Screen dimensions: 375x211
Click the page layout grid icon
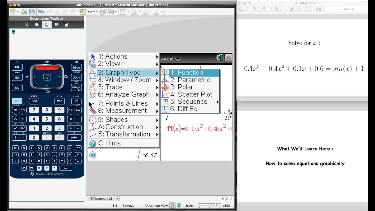(123, 12)
